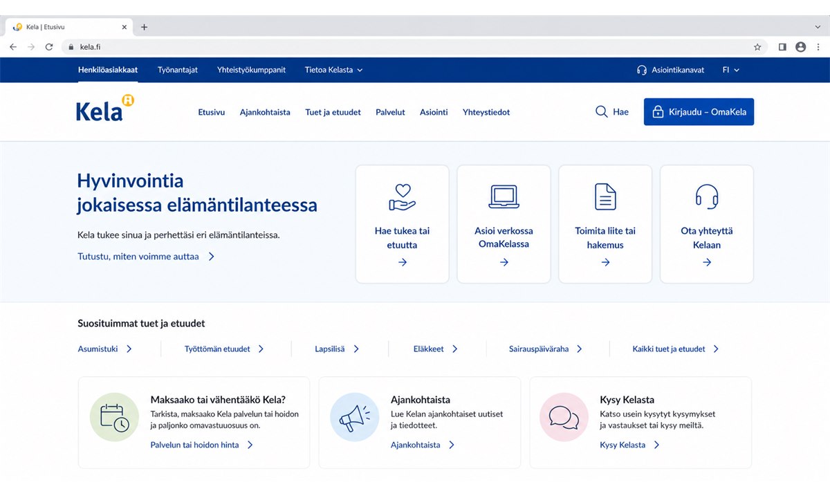The image size is (830, 498).
Task: Click the chevron next to Sairauspäiväraha
Action: [x=580, y=349]
